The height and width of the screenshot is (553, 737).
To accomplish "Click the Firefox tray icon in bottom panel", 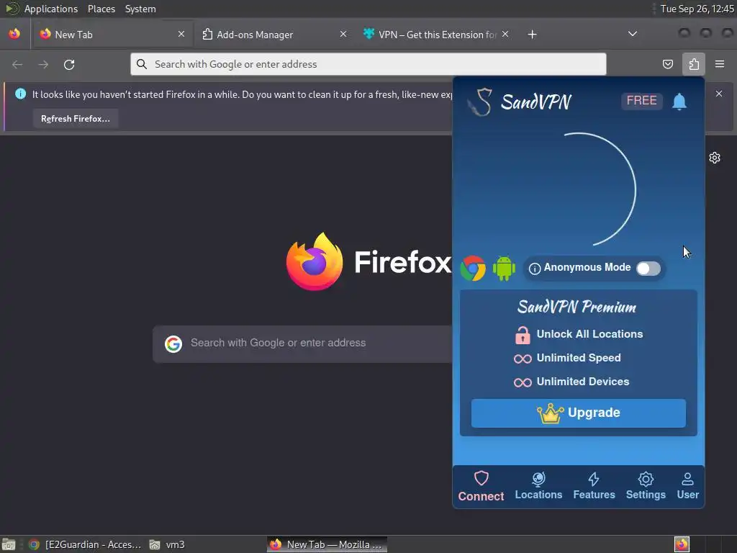I will (x=681, y=544).
